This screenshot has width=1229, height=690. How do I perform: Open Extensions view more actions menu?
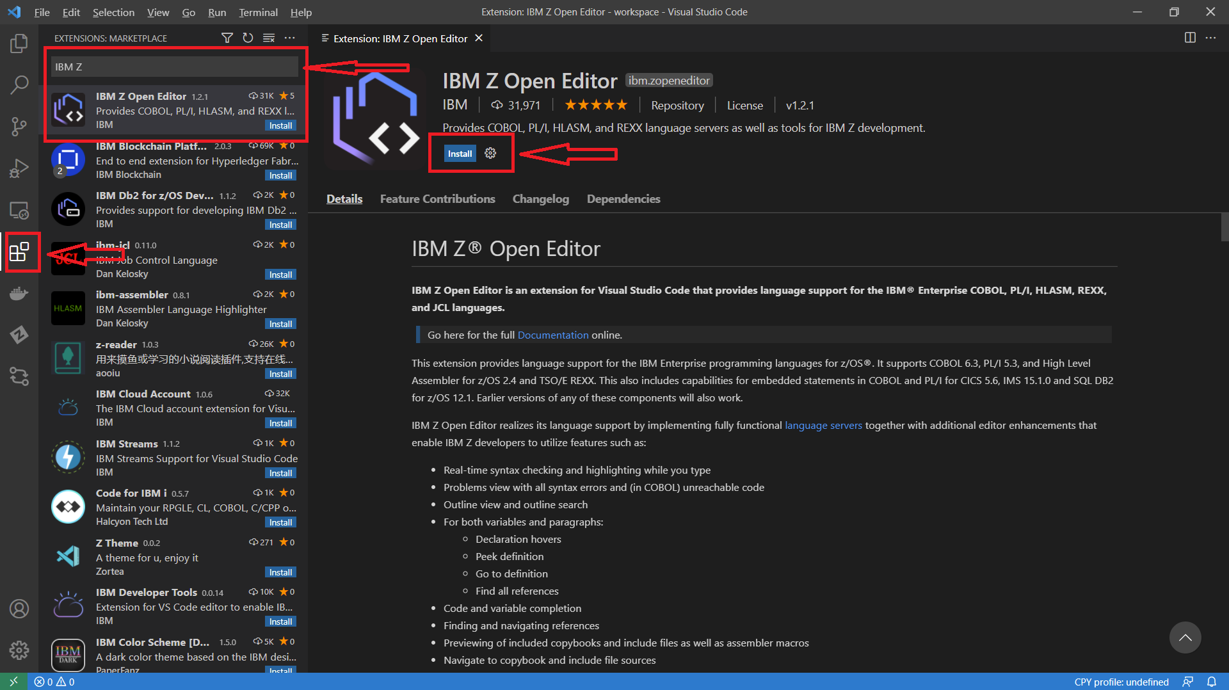290,38
